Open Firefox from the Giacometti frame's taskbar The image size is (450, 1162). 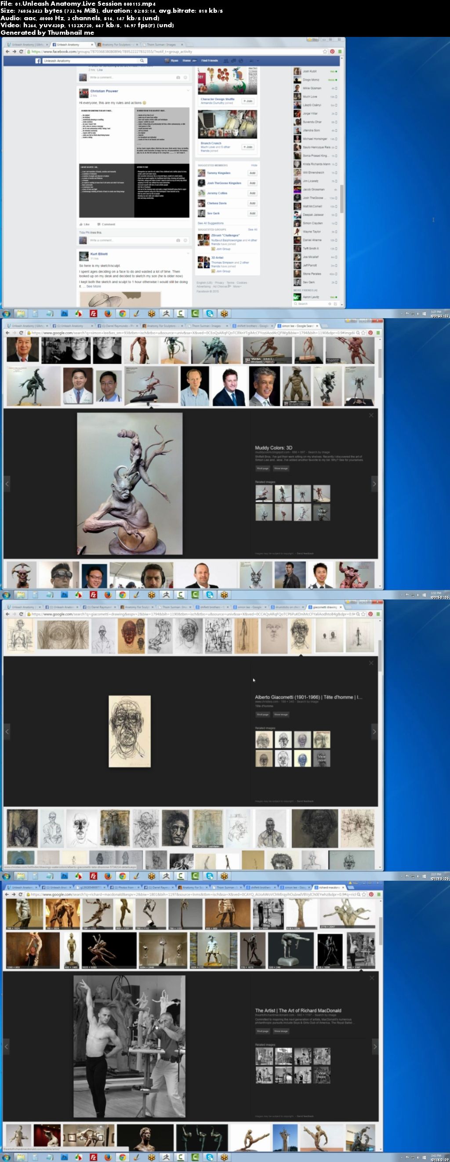tap(108, 875)
